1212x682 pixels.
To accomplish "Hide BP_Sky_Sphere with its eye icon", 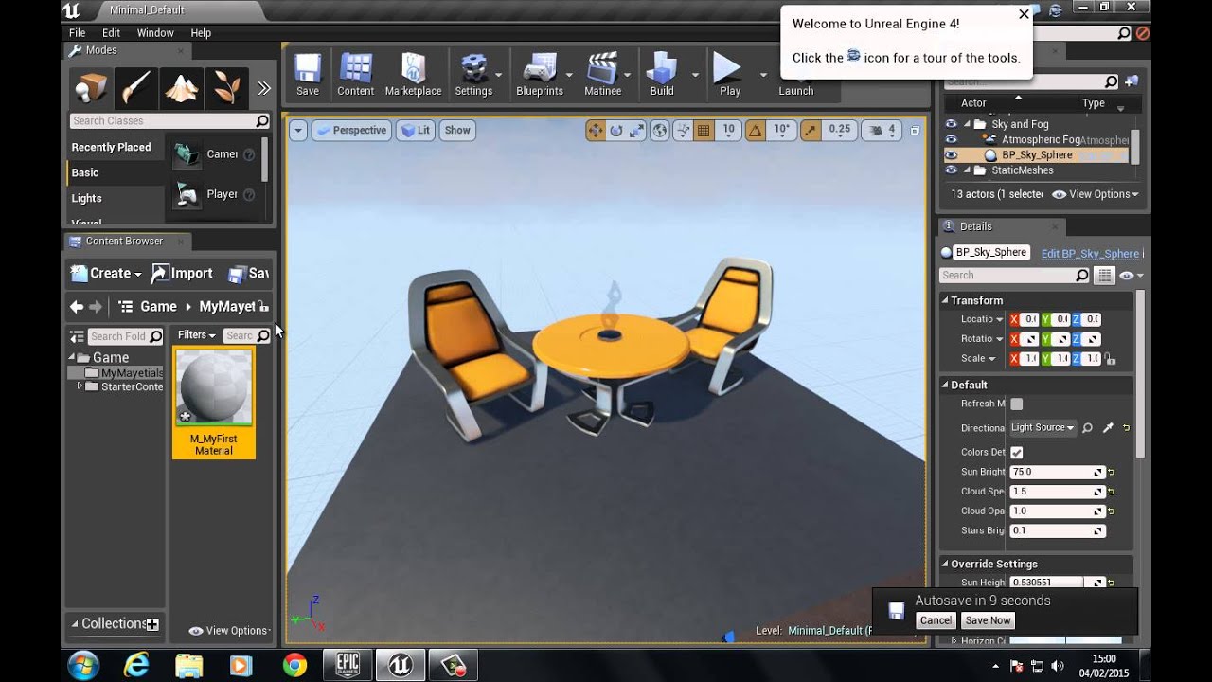I will coord(952,155).
